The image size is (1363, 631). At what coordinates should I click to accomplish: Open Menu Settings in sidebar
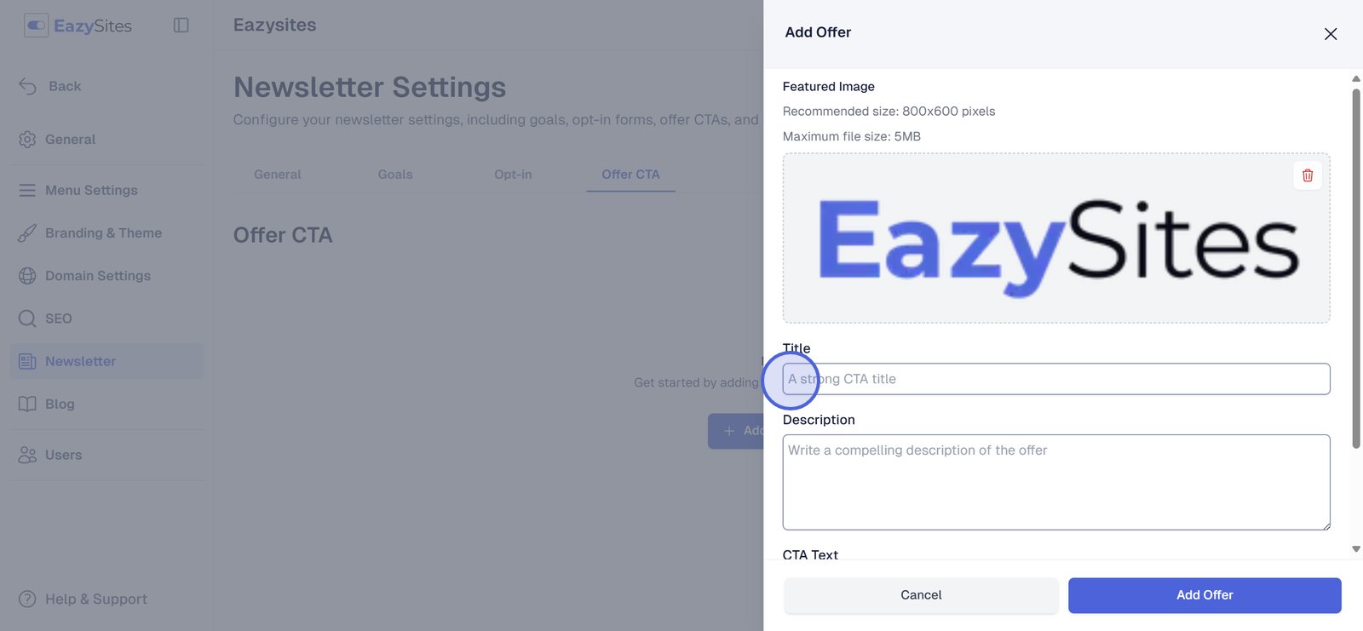point(91,191)
